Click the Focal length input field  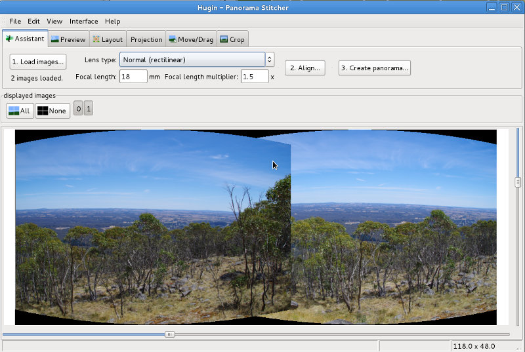133,77
